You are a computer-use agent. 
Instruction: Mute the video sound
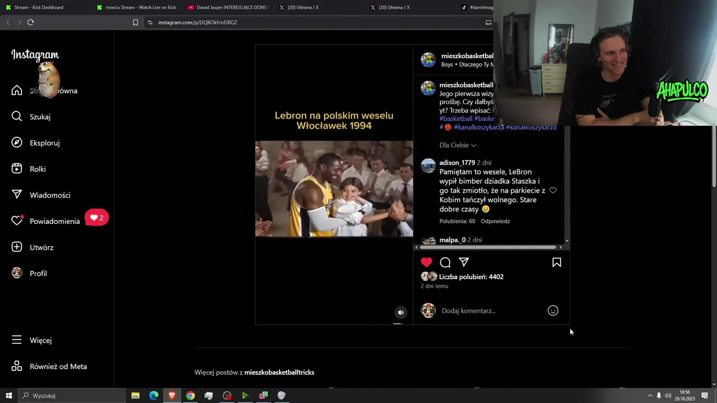401,312
